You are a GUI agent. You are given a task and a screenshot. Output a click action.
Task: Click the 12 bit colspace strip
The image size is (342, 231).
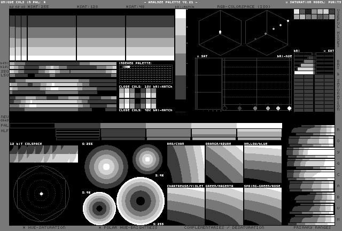[44, 154]
